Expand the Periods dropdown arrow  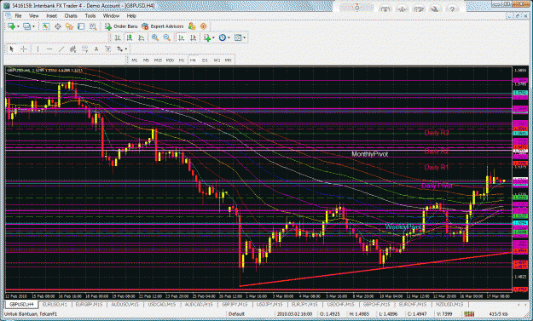click(229, 38)
